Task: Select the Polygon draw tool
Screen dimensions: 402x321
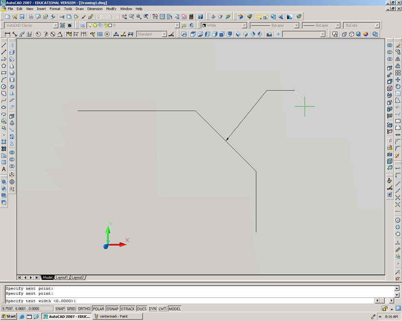Action: coord(4,66)
